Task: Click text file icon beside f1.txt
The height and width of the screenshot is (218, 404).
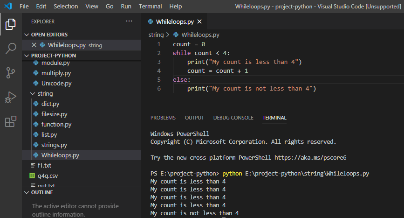Action: 33,165
